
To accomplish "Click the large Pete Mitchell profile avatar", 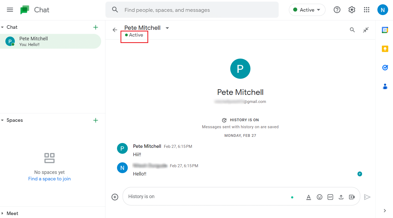I will pyautogui.click(x=240, y=69).
